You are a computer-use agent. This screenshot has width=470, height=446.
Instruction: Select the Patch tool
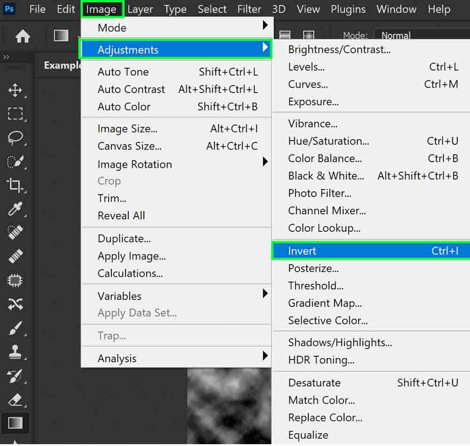click(x=16, y=281)
